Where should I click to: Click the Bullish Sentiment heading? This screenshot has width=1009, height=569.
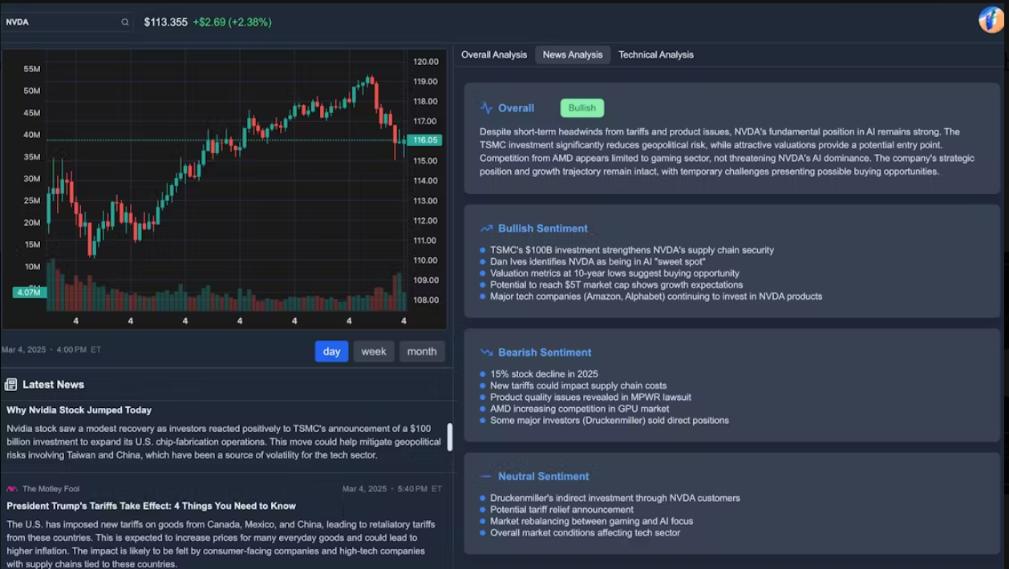pyautogui.click(x=543, y=228)
